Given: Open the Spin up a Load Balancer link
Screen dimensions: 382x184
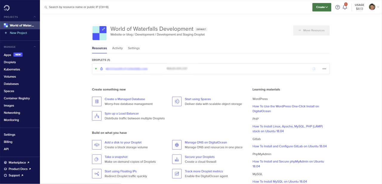Looking at the screenshot, I should pyautogui.click(x=122, y=114).
